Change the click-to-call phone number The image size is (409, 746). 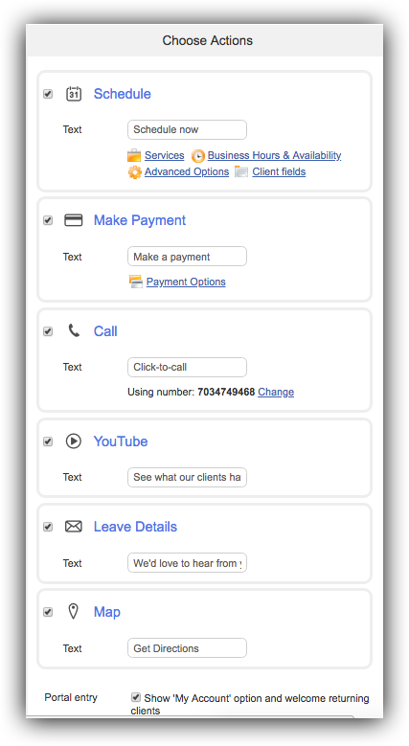tap(276, 392)
